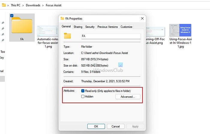Click the size value 897 KB (919,314 bytes)

pyautogui.click(x=95, y=59)
